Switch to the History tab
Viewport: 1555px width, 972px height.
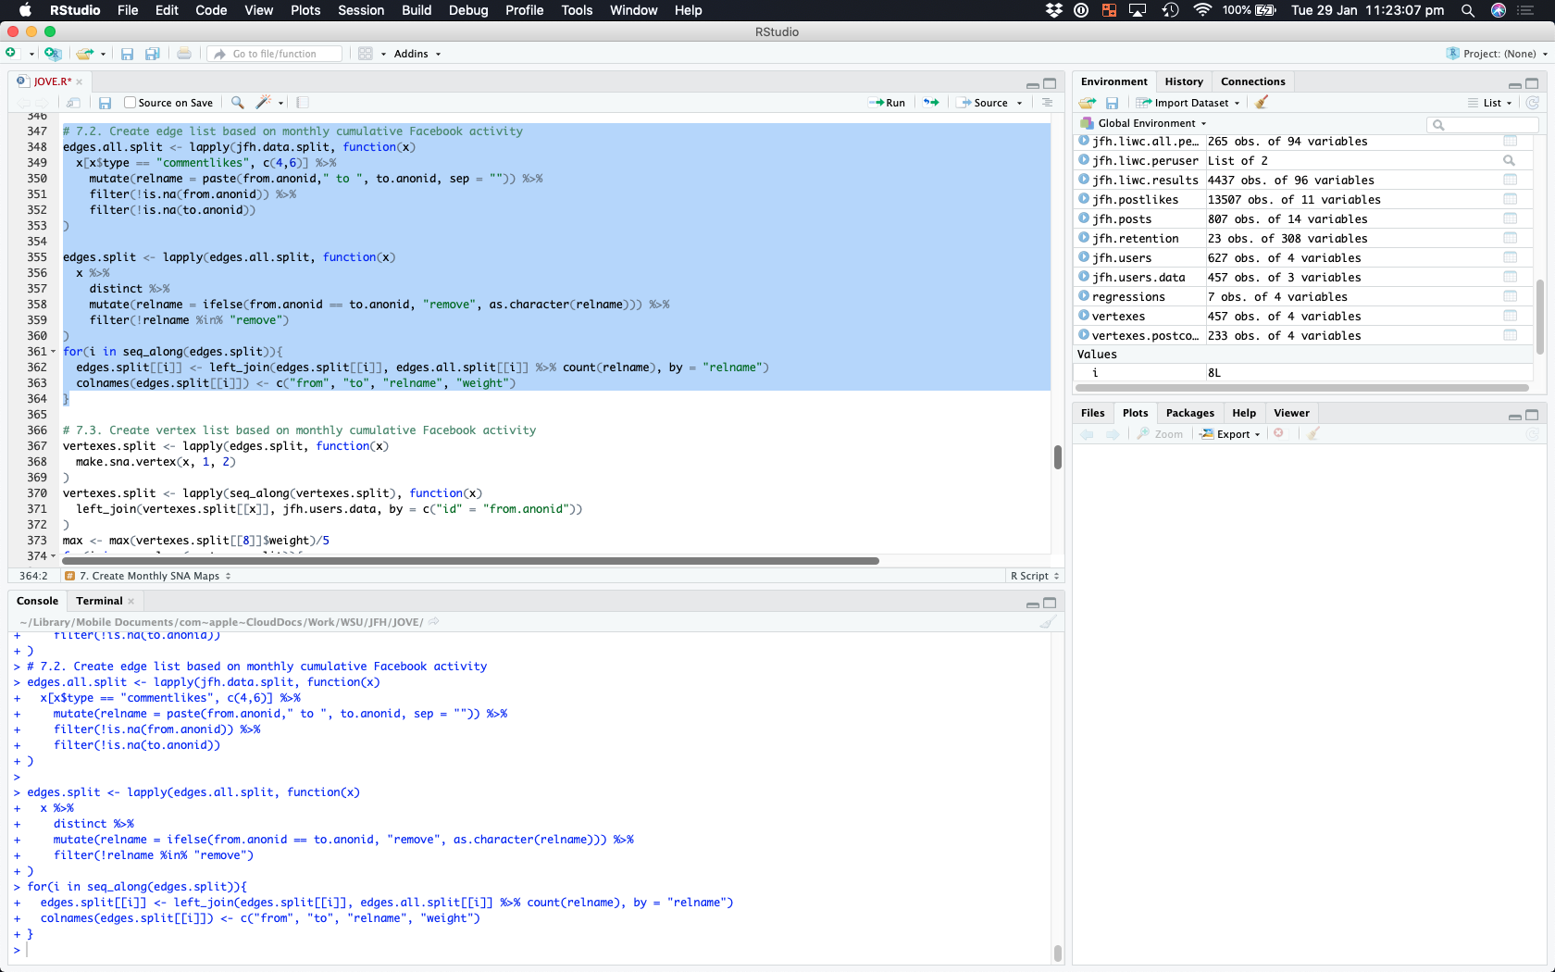(x=1183, y=81)
